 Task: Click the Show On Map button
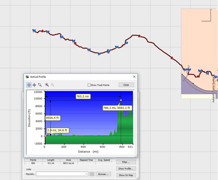coord(126,175)
